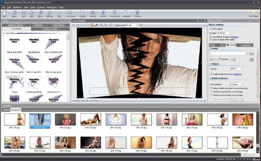Viewport: 261px width, 161px height.
Task: Switch to Slideshow objects tab
Action: (16, 25)
